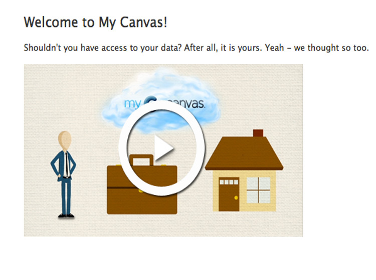The image size is (376, 280).
Task: Click the businessman figure in blue suit
Action: click(x=64, y=174)
